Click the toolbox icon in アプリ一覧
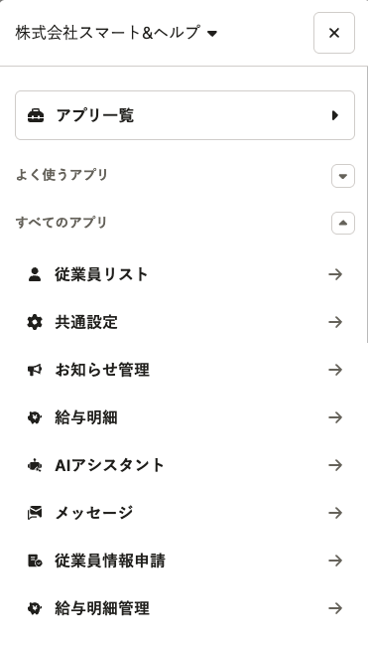368x646 pixels. coord(36,115)
